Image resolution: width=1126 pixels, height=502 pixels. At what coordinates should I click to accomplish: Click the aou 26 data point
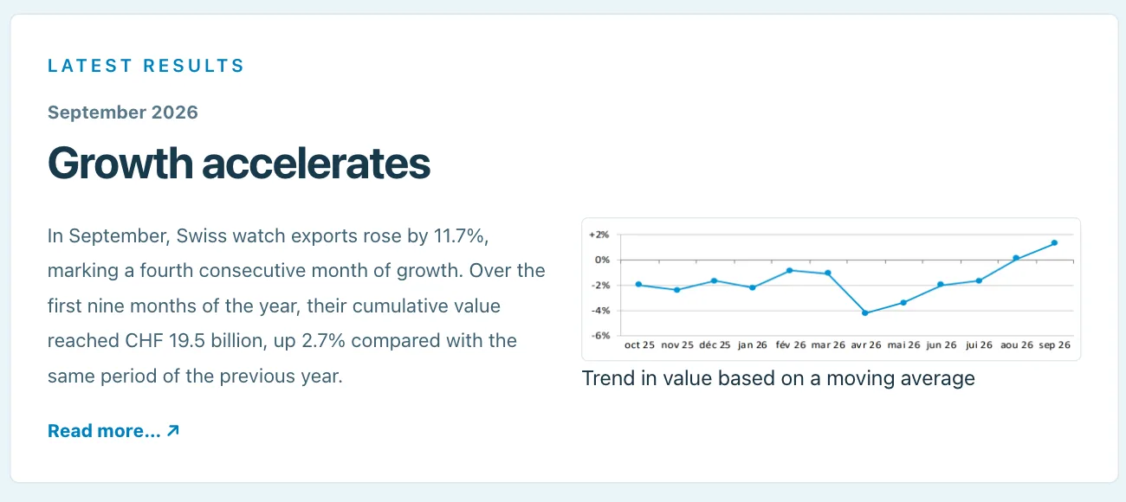pyautogui.click(x=1016, y=258)
